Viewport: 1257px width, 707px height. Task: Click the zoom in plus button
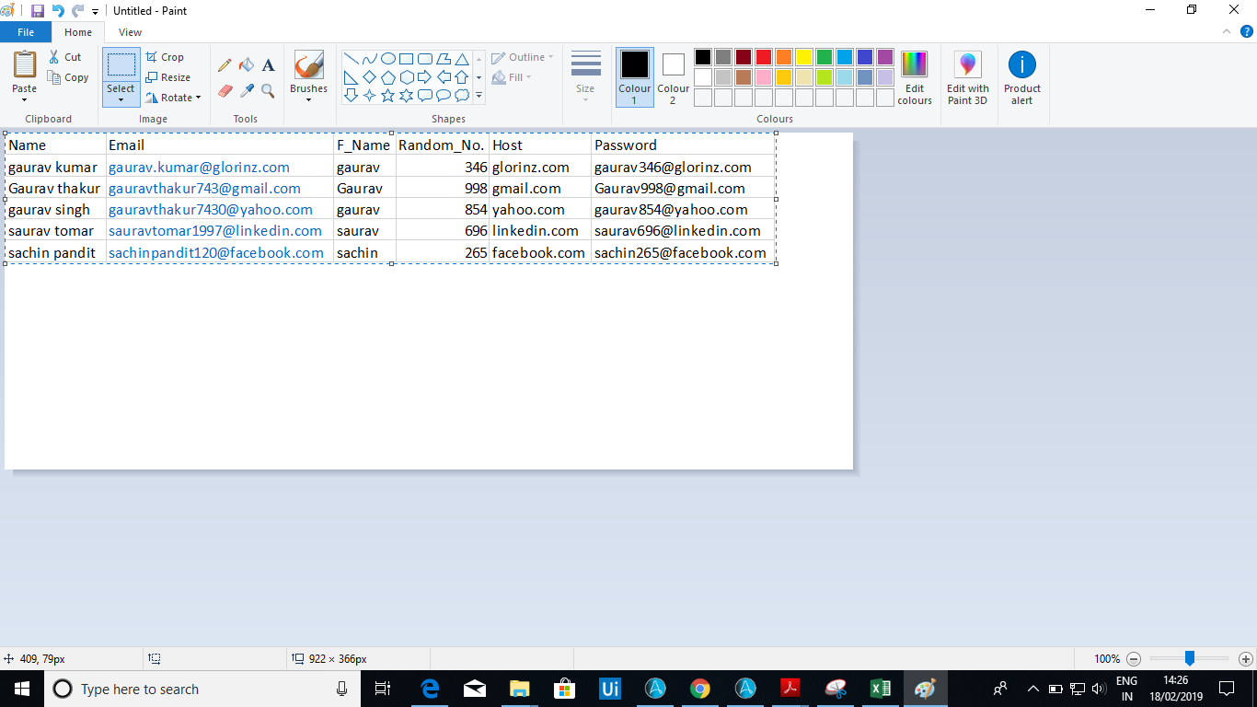pos(1245,659)
